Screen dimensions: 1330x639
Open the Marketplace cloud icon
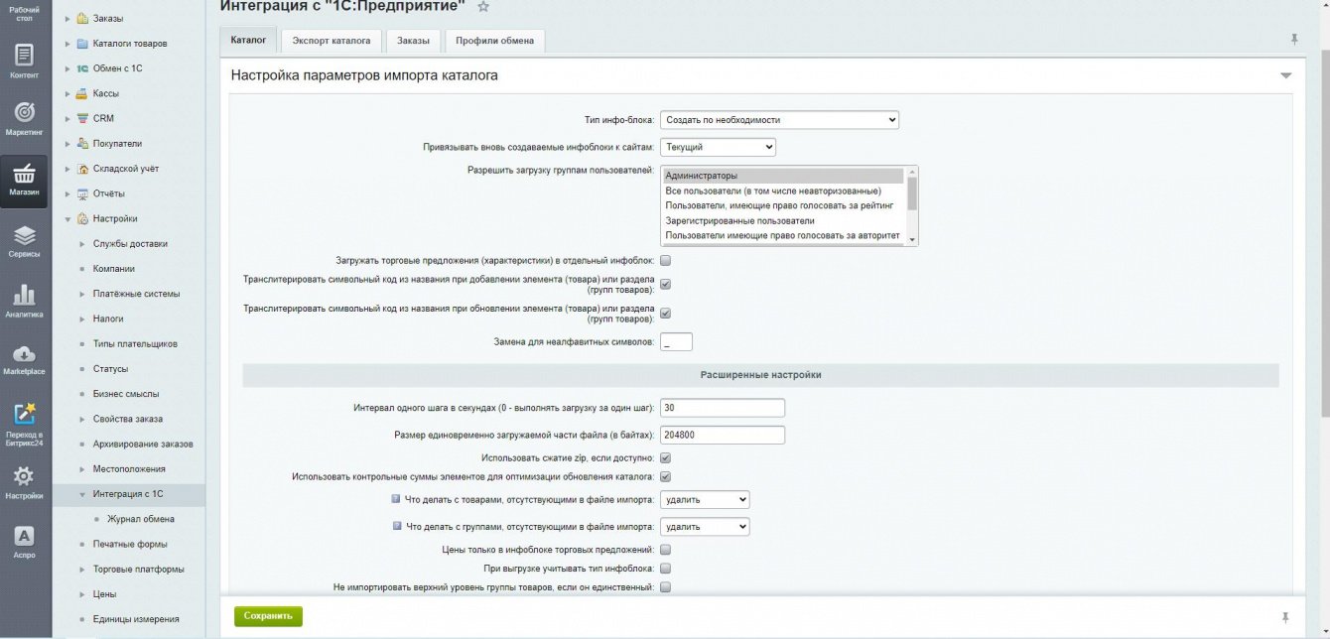[x=25, y=354]
